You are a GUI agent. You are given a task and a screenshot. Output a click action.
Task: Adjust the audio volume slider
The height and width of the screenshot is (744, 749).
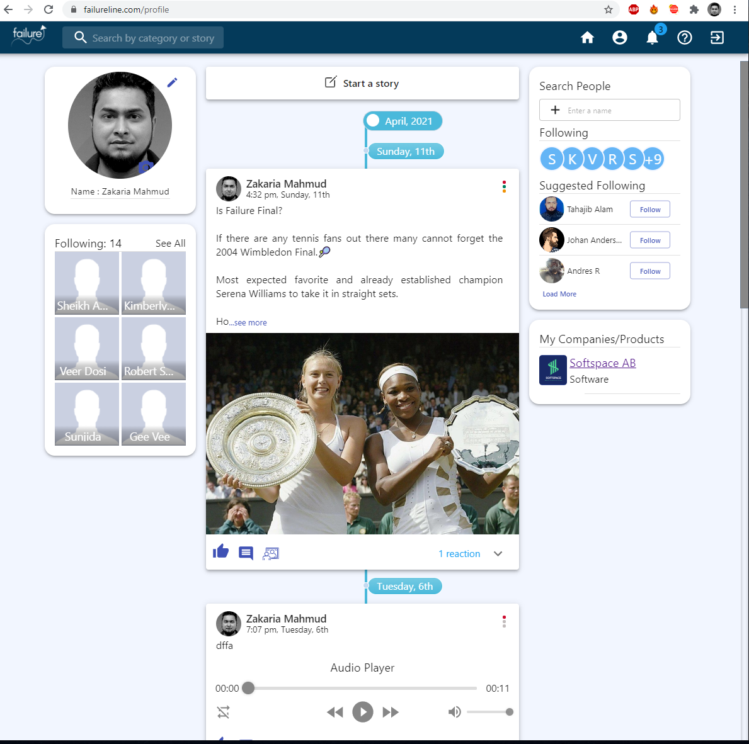[490, 712]
